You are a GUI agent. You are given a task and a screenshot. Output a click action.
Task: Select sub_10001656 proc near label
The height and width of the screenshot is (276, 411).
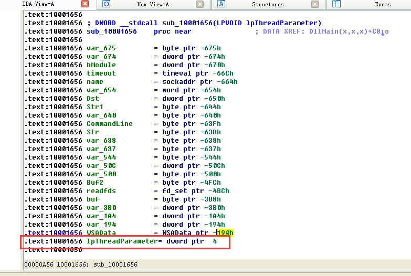(112, 31)
